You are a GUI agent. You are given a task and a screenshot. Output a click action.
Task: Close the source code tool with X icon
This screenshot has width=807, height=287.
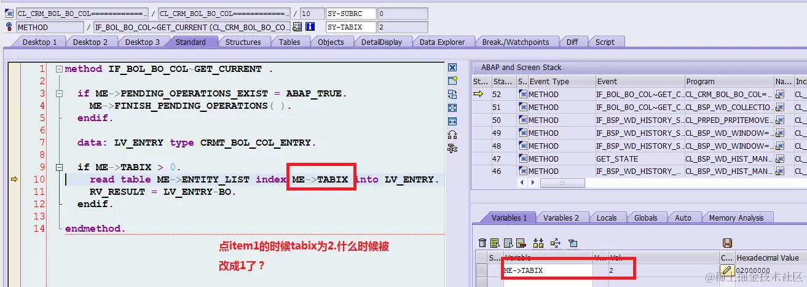pyautogui.click(x=452, y=68)
